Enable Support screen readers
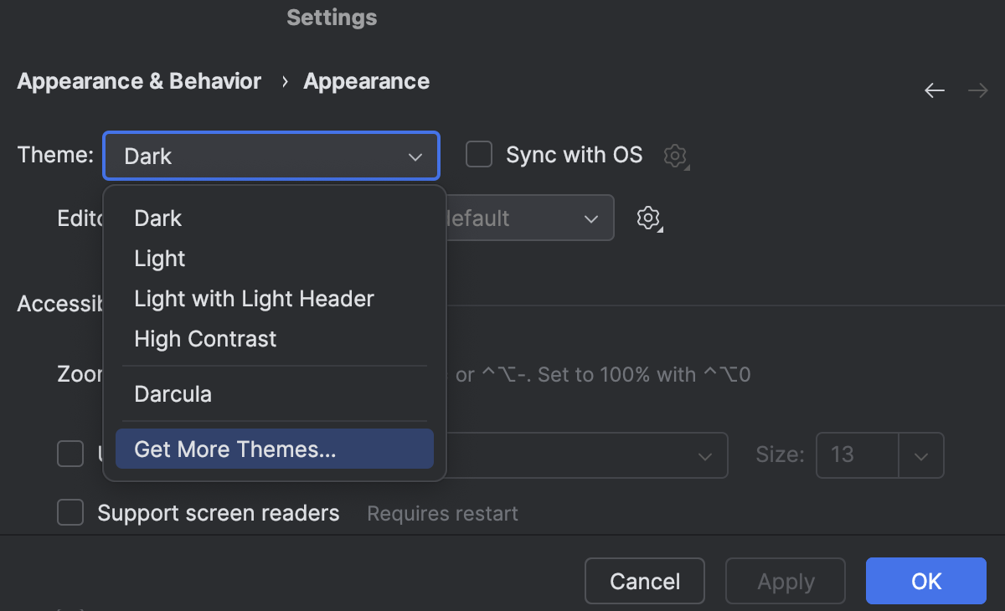The width and height of the screenshot is (1005, 611). tap(70, 512)
